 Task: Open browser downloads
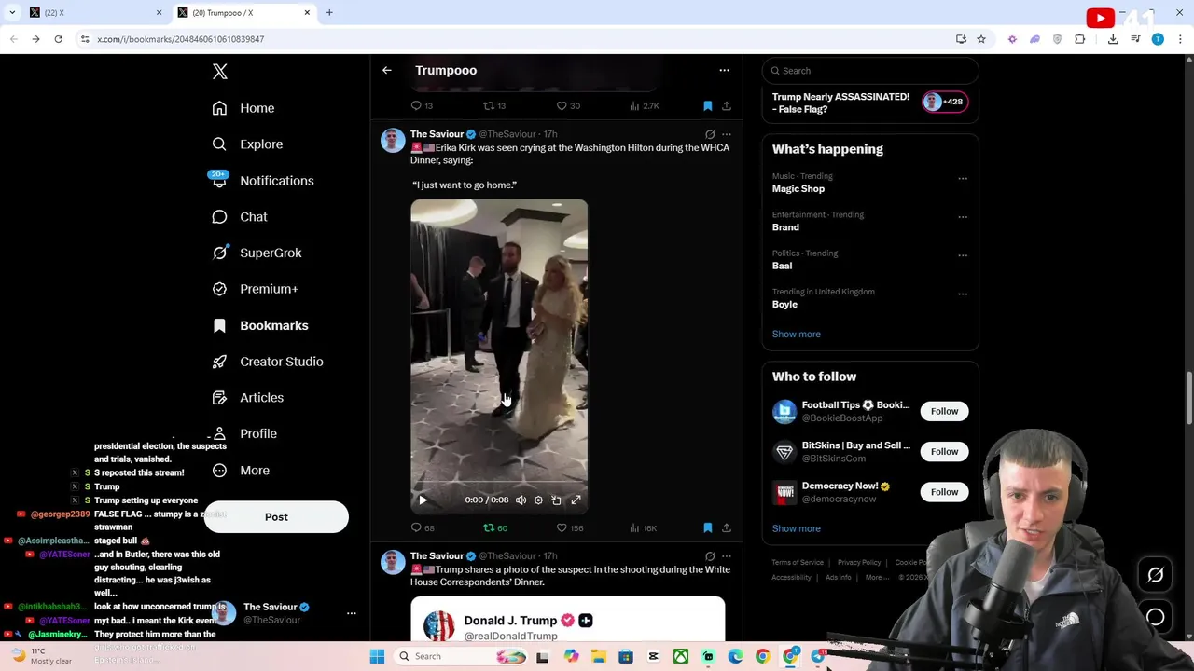pyautogui.click(x=1113, y=39)
